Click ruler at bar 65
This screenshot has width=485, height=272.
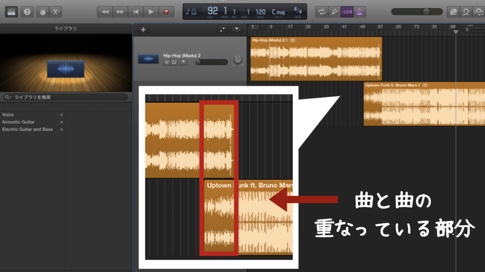398,27
